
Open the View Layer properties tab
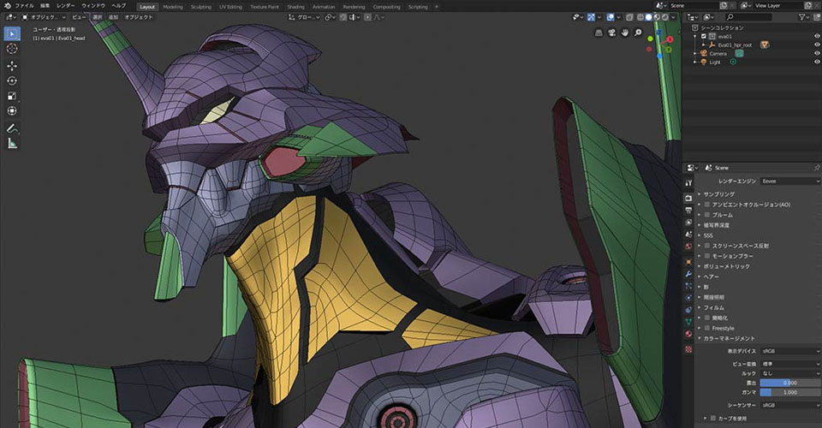[688, 222]
